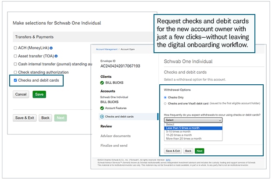Click Back button in left window
The width and height of the screenshot is (272, 180).
point(45,118)
